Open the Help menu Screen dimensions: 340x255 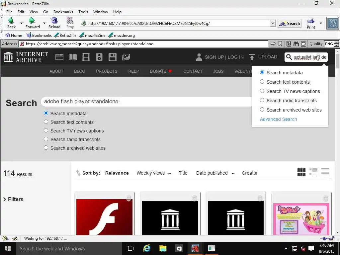pyautogui.click(x=117, y=12)
